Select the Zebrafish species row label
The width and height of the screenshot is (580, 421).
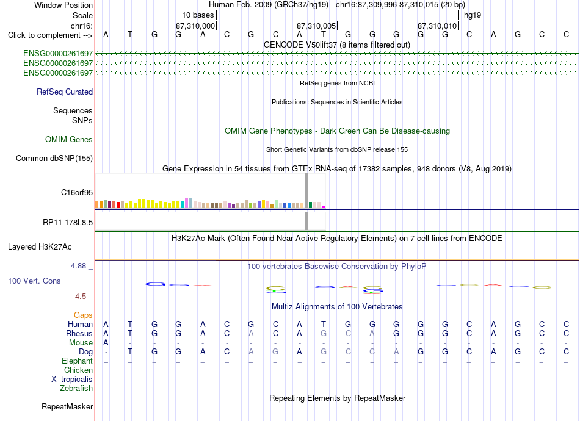tap(76, 388)
